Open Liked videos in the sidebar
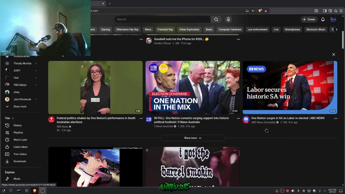Image resolution: width=345 pixels, height=194 pixels. tap(21, 147)
